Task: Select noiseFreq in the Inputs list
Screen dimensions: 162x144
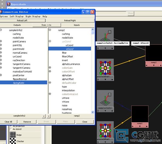Action: click(x=67, y=109)
